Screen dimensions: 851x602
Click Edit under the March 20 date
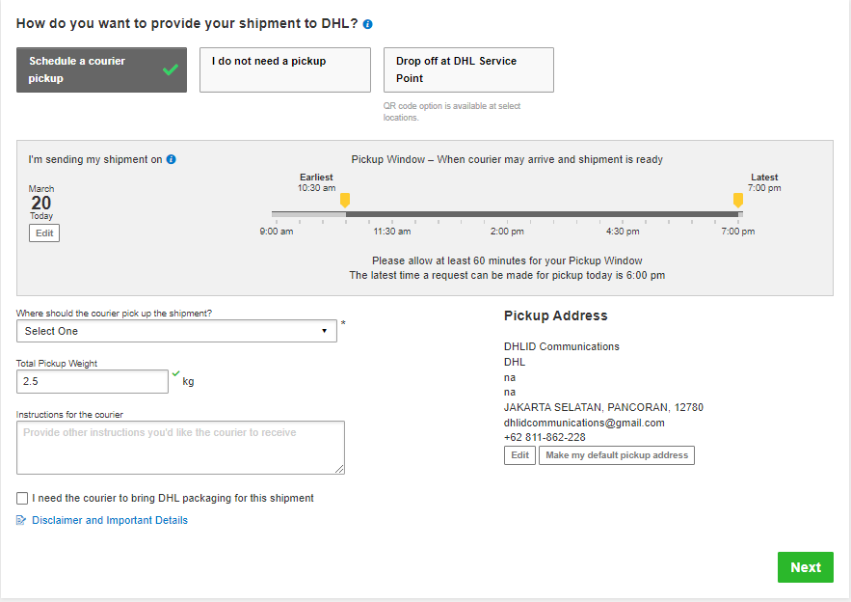point(43,233)
